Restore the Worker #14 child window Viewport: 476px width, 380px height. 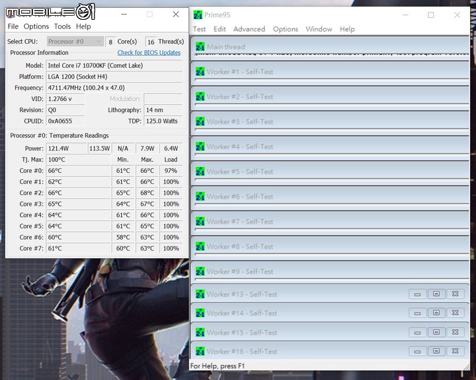436,313
